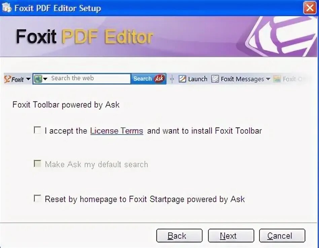Click the Launch pencil icon
Image resolution: width=319 pixels, height=248 pixels.
click(x=182, y=79)
